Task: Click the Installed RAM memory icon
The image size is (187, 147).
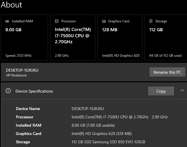Action: click(x=7, y=21)
